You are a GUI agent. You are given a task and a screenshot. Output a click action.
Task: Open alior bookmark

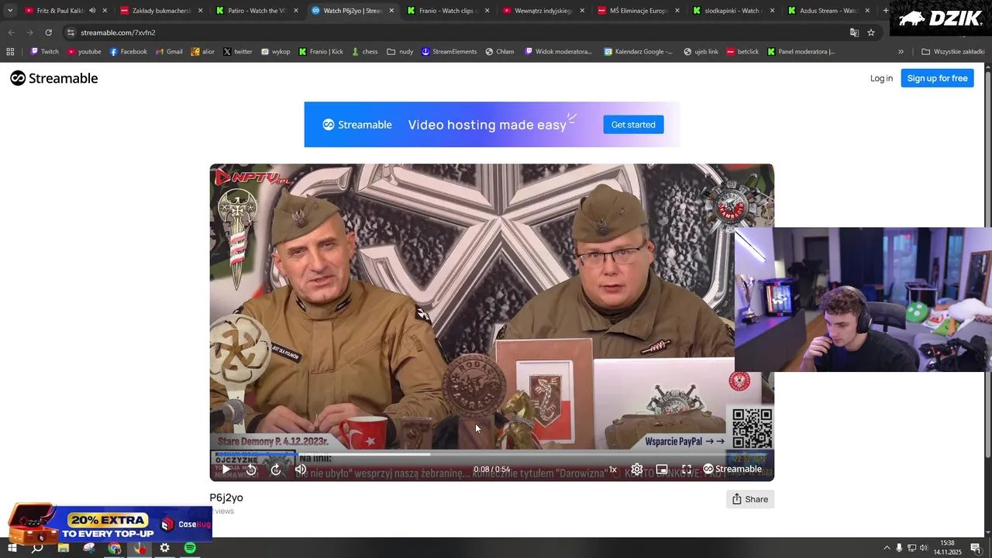tap(202, 52)
